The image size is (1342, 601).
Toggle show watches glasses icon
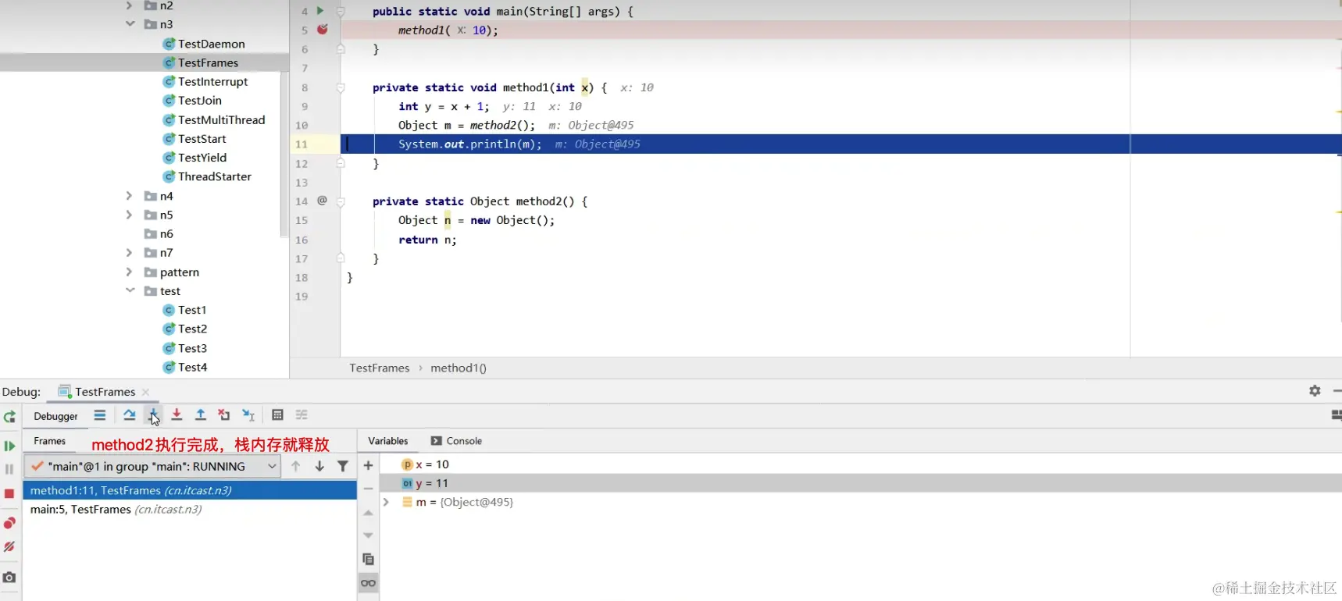pyautogui.click(x=368, y=583)
